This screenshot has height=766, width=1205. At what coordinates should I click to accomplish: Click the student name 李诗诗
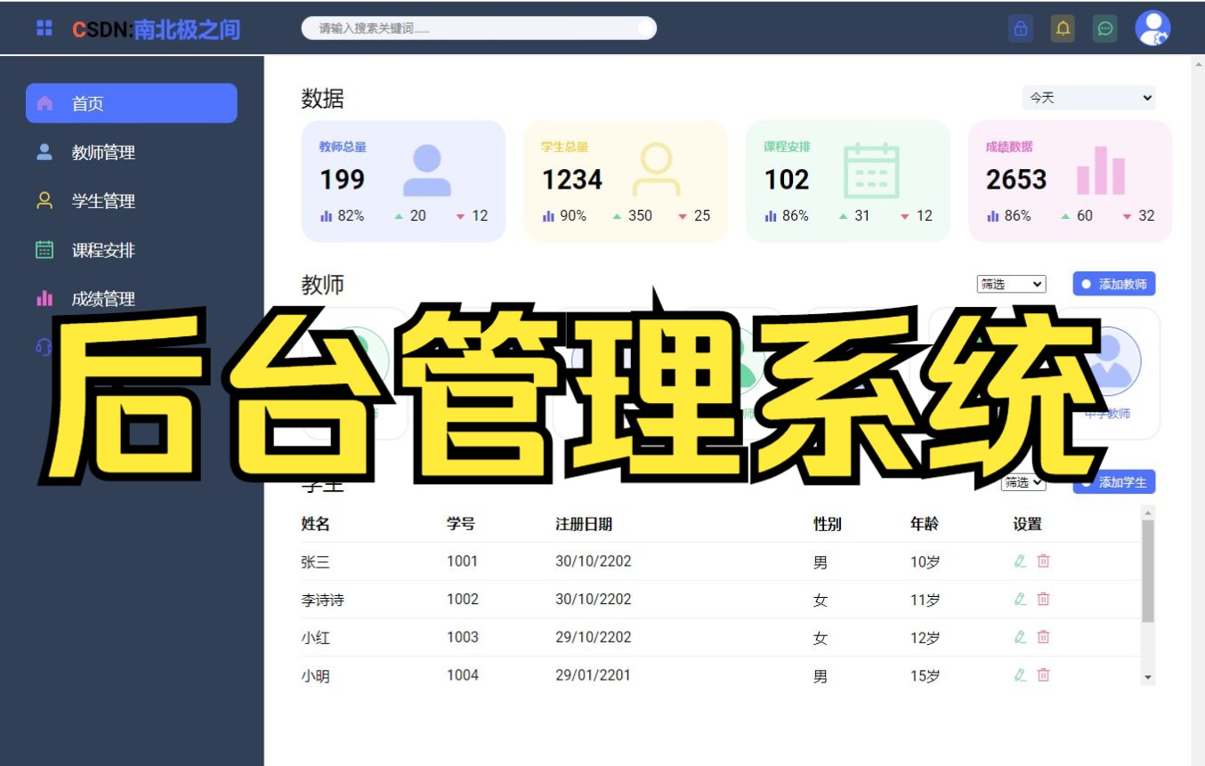tap(323, 601)
